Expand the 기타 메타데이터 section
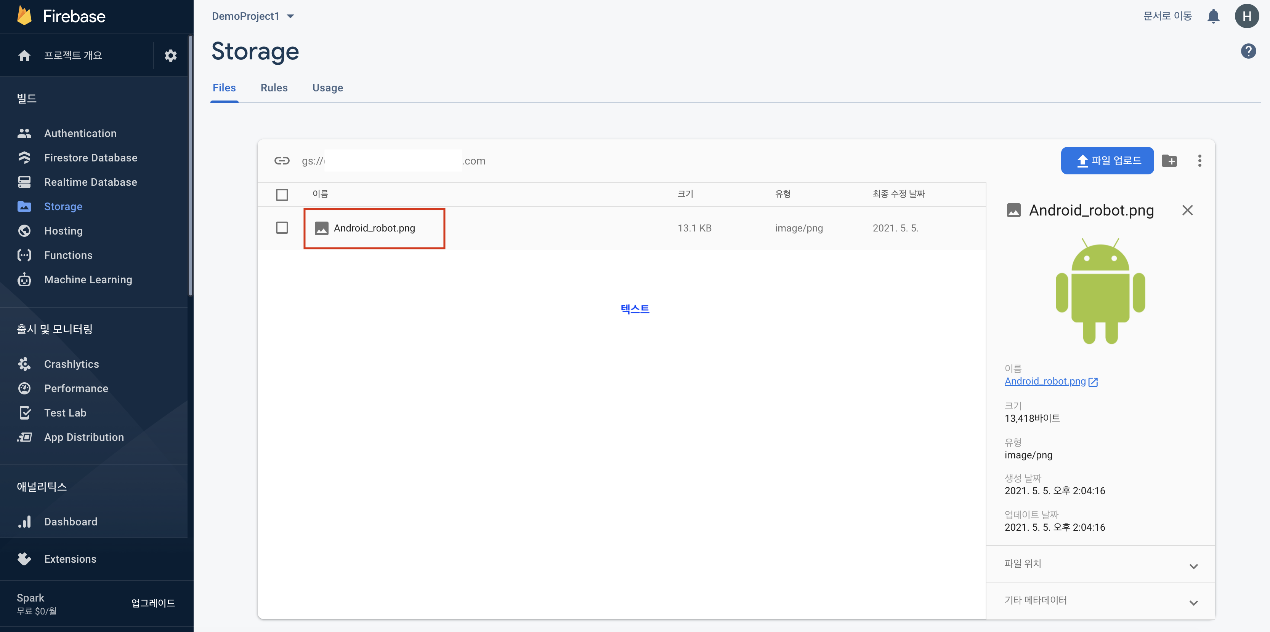Image resolution: width=1270 pixels, height=632 pixels. pyautogui.click(x=1100, y=600)
